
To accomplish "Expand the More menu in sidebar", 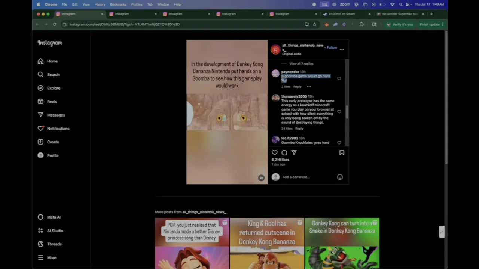I will pyautogui.click(x=47, y=257).
